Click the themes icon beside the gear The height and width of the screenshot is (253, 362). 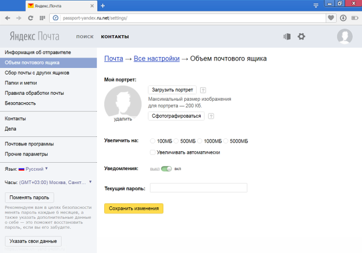point(287,36)
